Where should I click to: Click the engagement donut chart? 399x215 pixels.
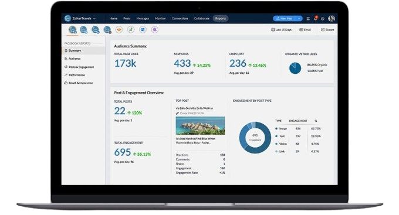click(x=255, y=138)
